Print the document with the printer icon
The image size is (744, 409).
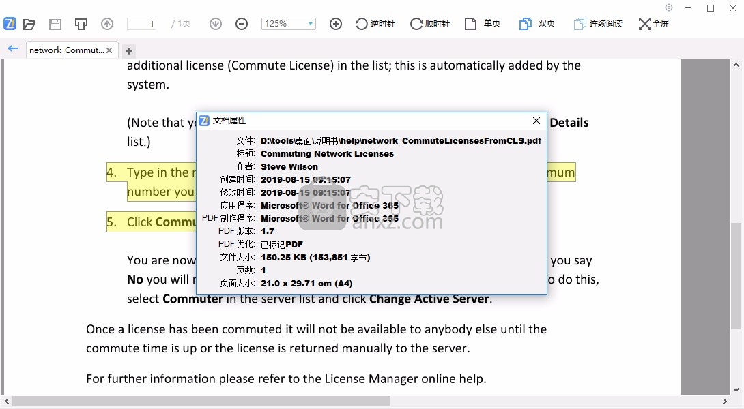(x=81, y=24)
